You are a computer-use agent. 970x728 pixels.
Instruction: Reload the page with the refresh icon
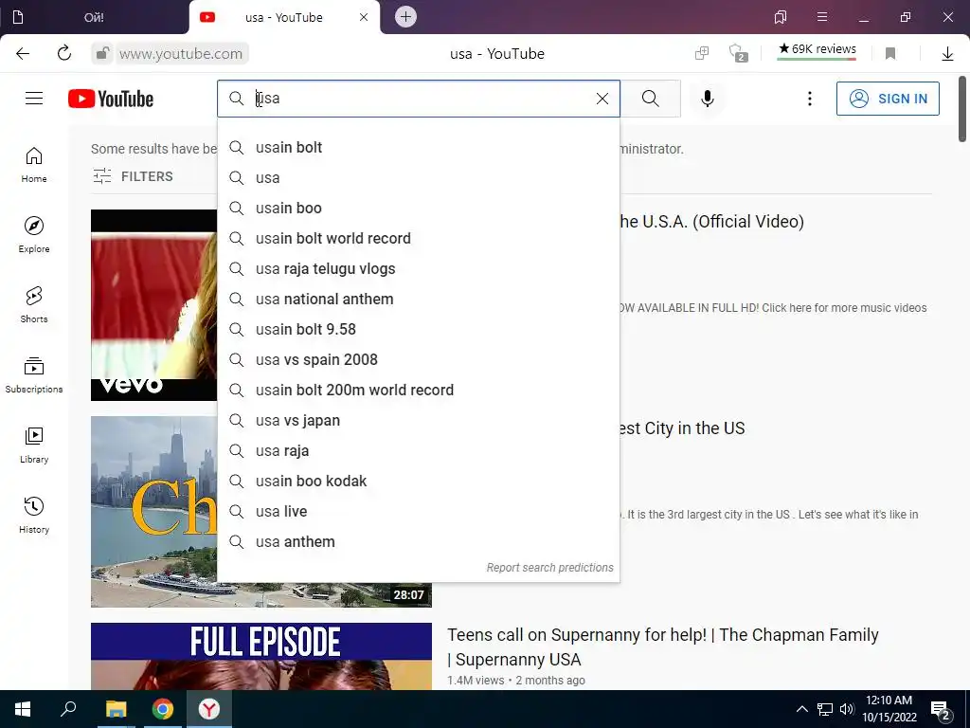[x=64, y=53]
